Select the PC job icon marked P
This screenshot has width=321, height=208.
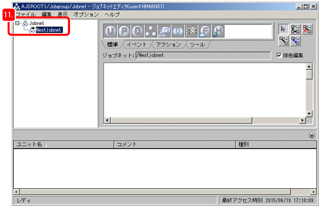click(124, 31)
